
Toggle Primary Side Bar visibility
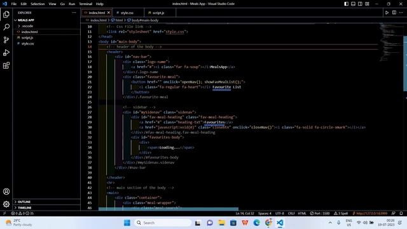pos(346,4)
